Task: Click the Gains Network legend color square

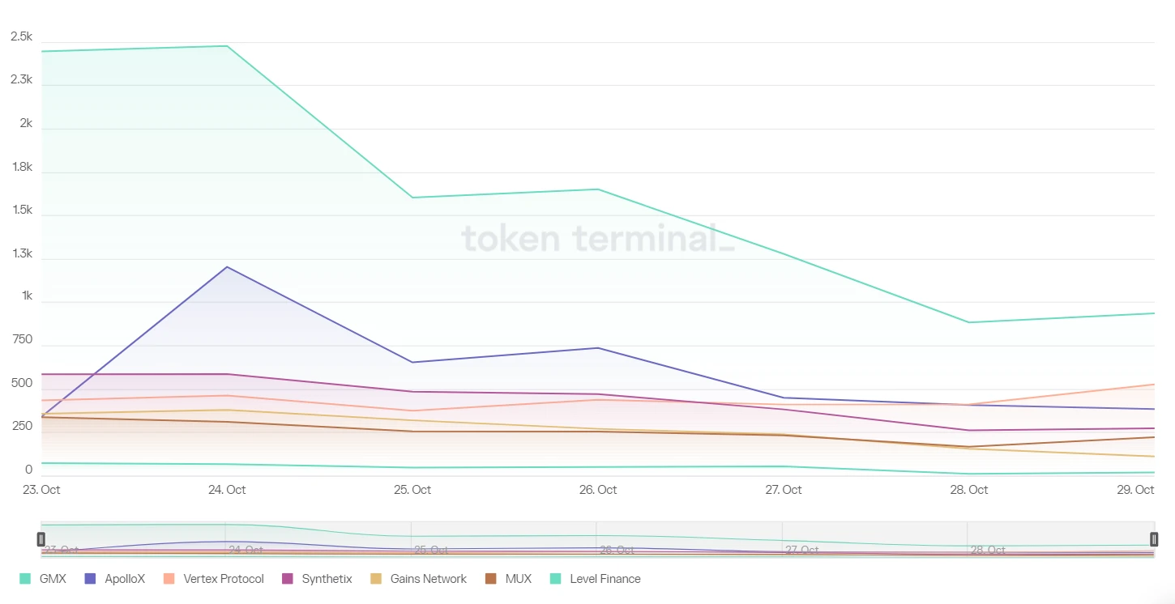Action: pos(376,579)
